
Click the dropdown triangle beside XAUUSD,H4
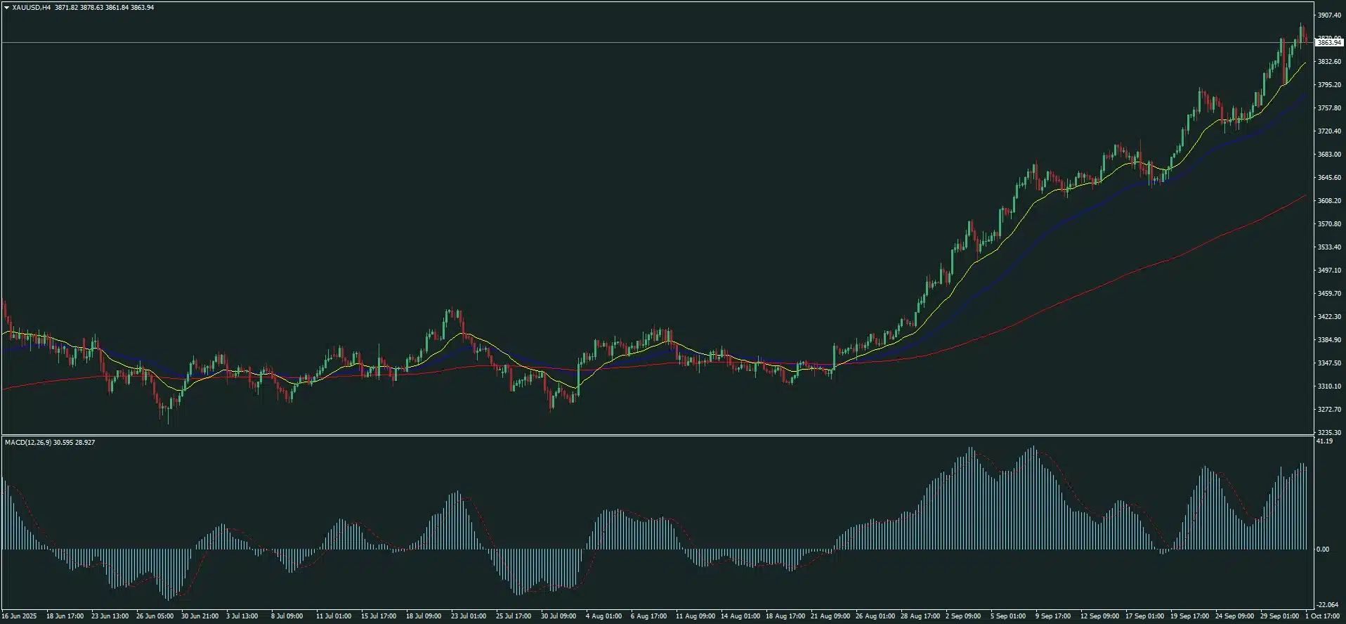6,8
